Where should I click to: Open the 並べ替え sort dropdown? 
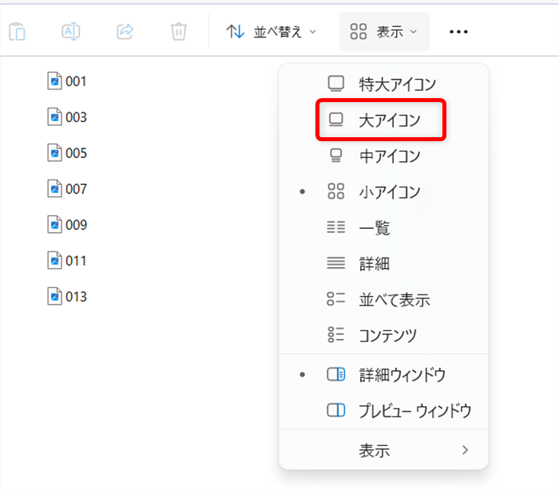(272, 32)
